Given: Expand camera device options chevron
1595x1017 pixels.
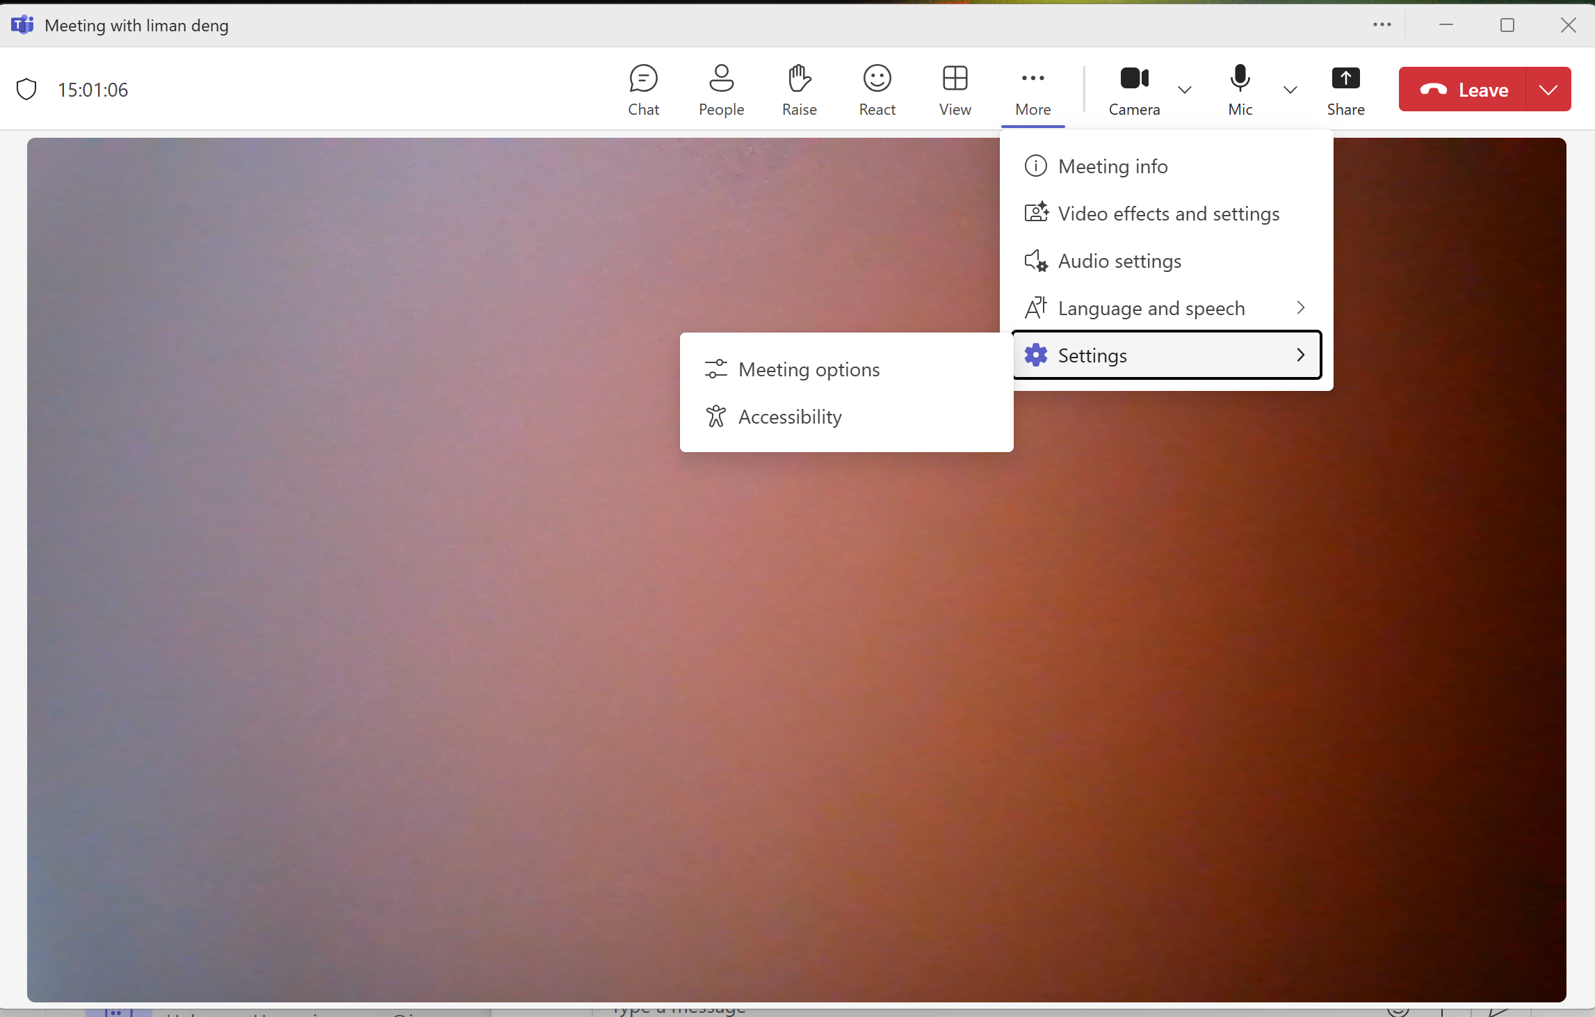Looking at the screenshot, I should tap(1185, 90).
